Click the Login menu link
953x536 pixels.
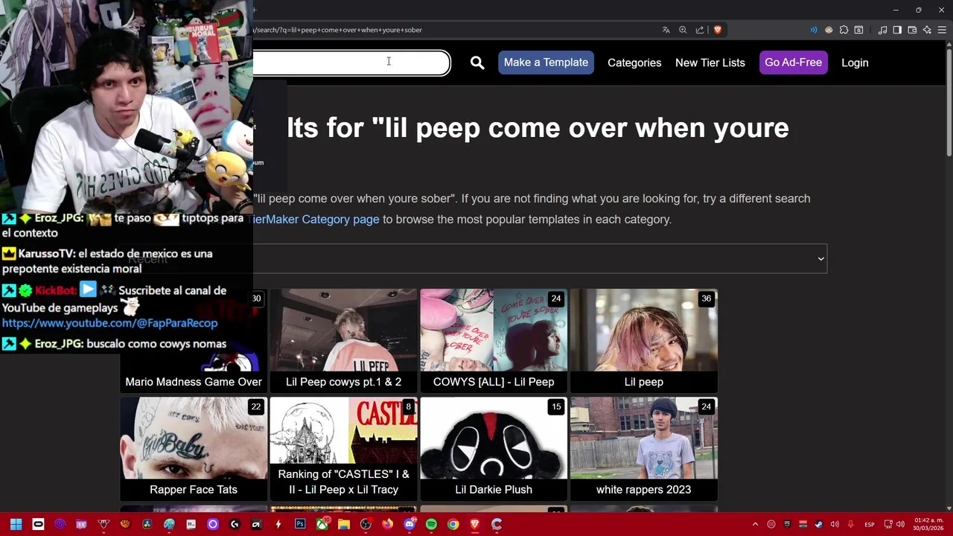pos(855,63)
